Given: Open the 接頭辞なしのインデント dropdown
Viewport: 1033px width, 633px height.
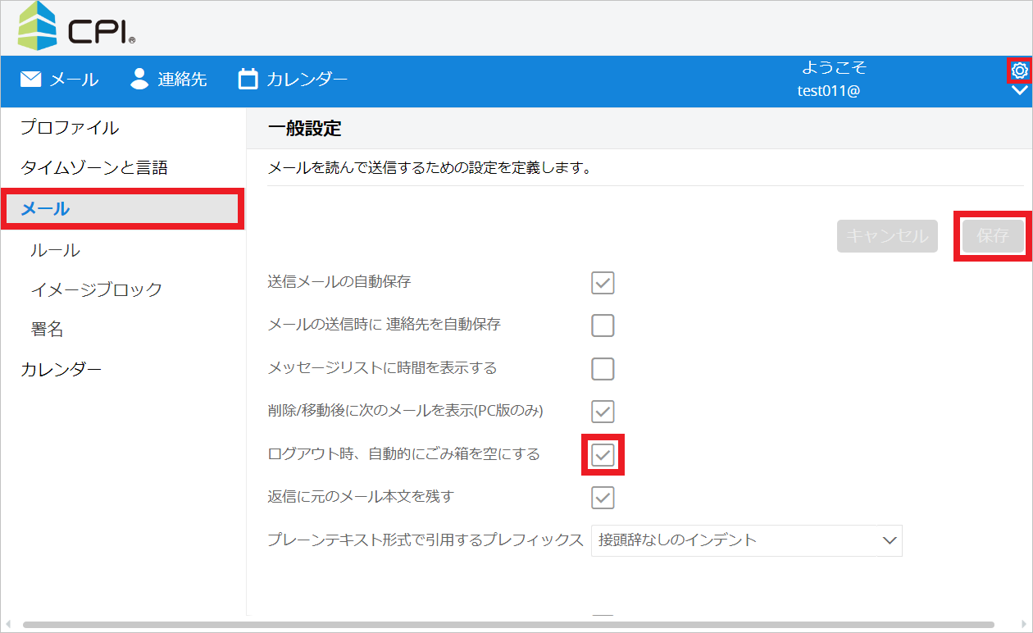Looking at the screenshot, I should click(x=746, y=540).
